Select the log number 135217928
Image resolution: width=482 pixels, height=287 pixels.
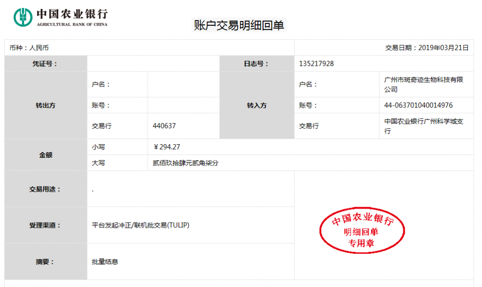click(x=316, y=64)
